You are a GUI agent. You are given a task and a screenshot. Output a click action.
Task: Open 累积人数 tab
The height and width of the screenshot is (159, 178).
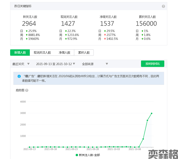tap(84, 53)
